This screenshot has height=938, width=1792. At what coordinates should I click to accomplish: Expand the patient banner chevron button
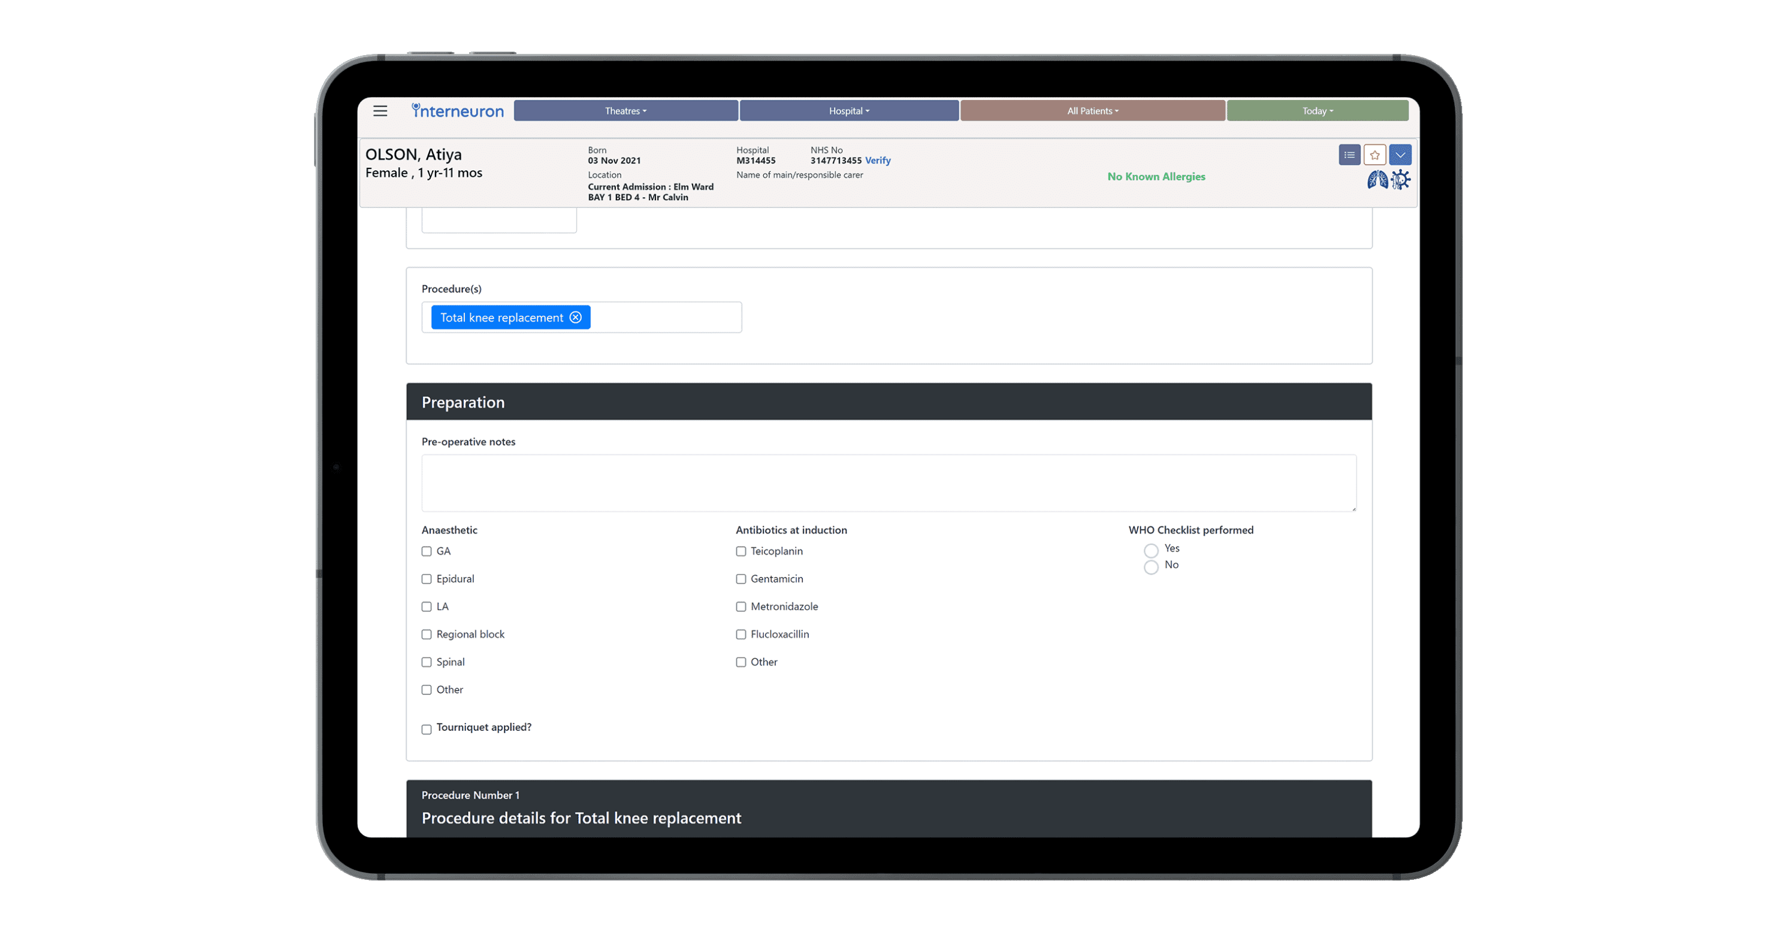pyautogui.click(x=1400, y=155)
